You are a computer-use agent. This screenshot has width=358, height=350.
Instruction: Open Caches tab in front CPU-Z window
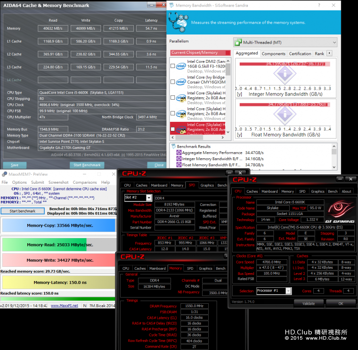(252, 191)
